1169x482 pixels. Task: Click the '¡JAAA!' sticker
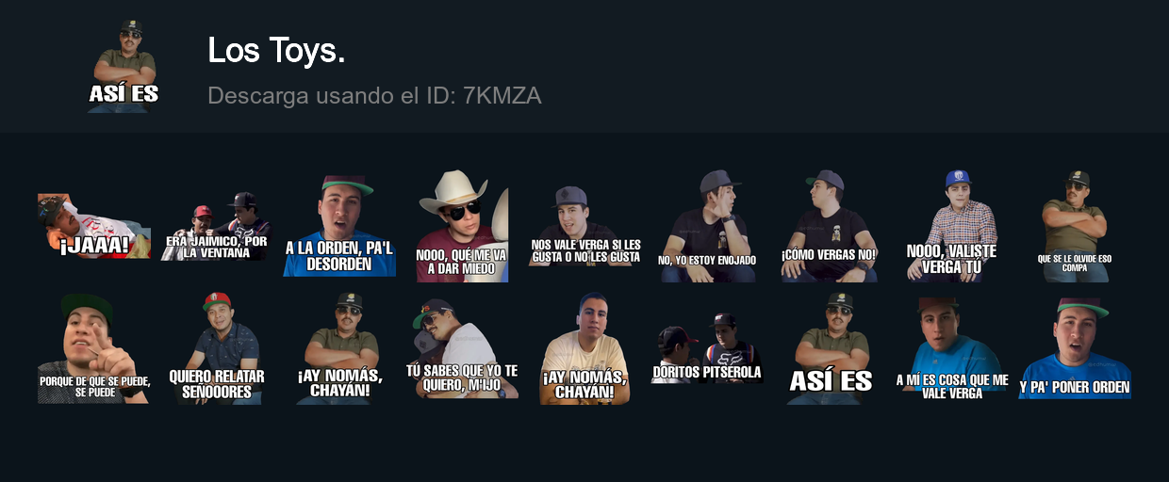pyautogui.click(x=94, y=226)
